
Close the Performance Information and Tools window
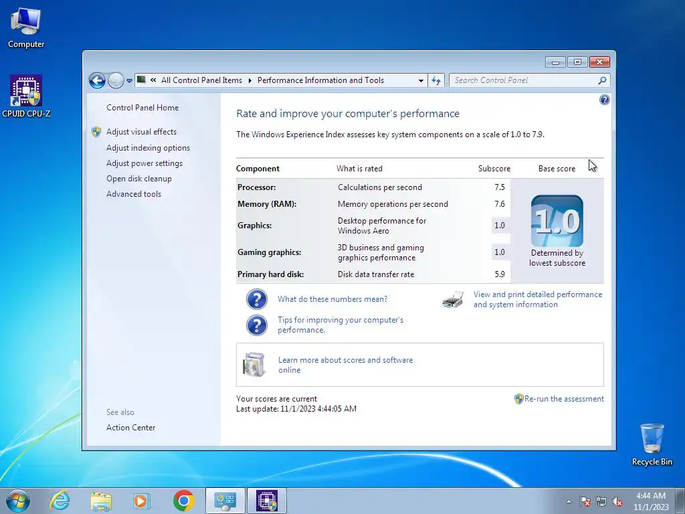pos(599,62)
